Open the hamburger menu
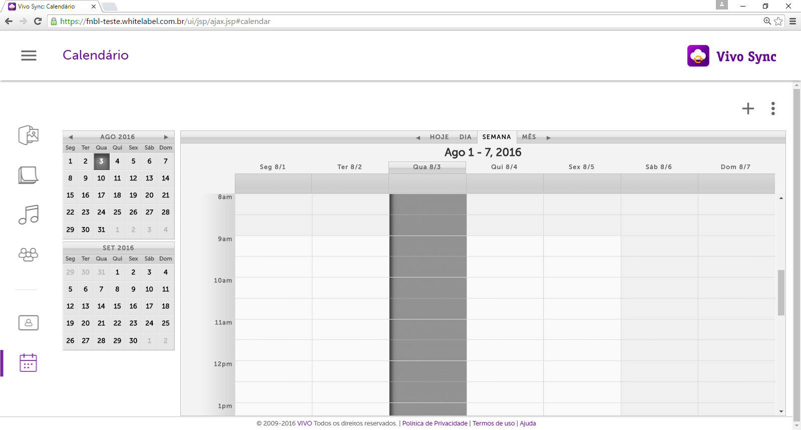 pos(29,55)
